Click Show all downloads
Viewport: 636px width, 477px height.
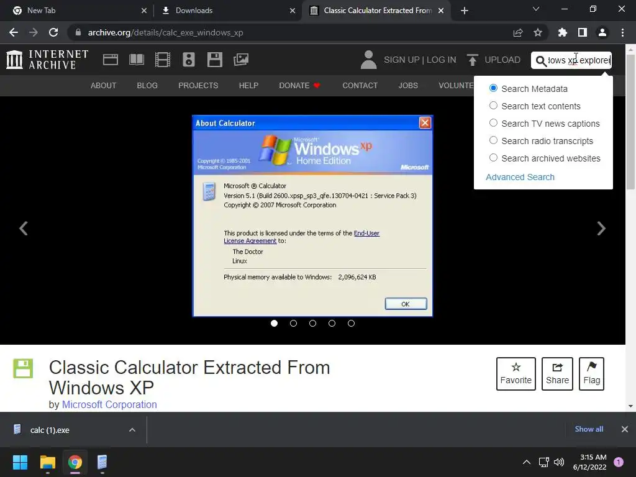(589, 429)
